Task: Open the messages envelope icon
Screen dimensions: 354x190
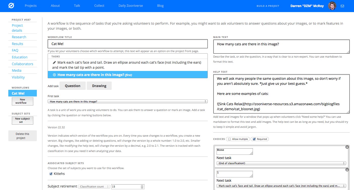Action: (342, 6)
